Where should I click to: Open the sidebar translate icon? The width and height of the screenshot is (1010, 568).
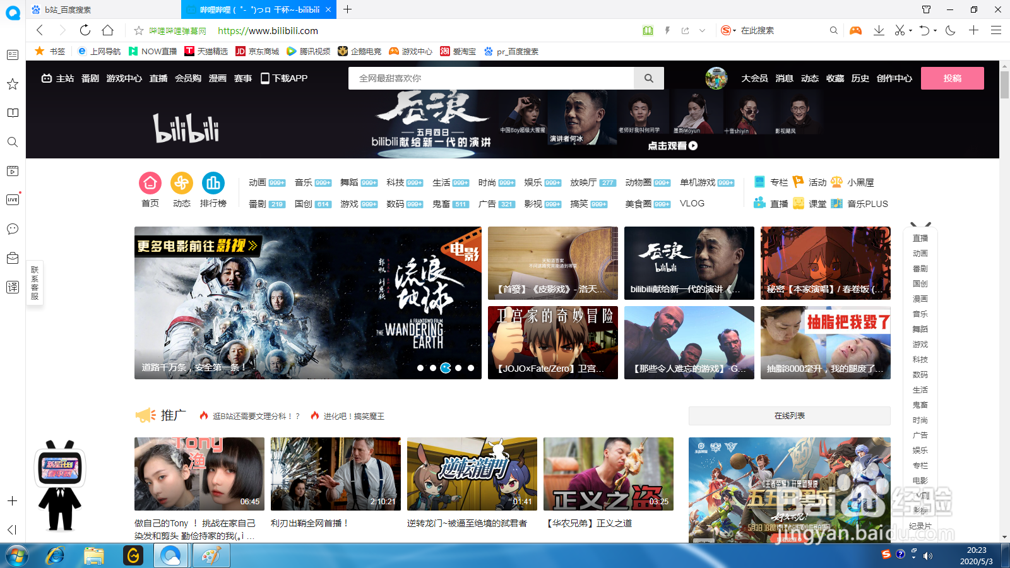(x=13, y=287)
